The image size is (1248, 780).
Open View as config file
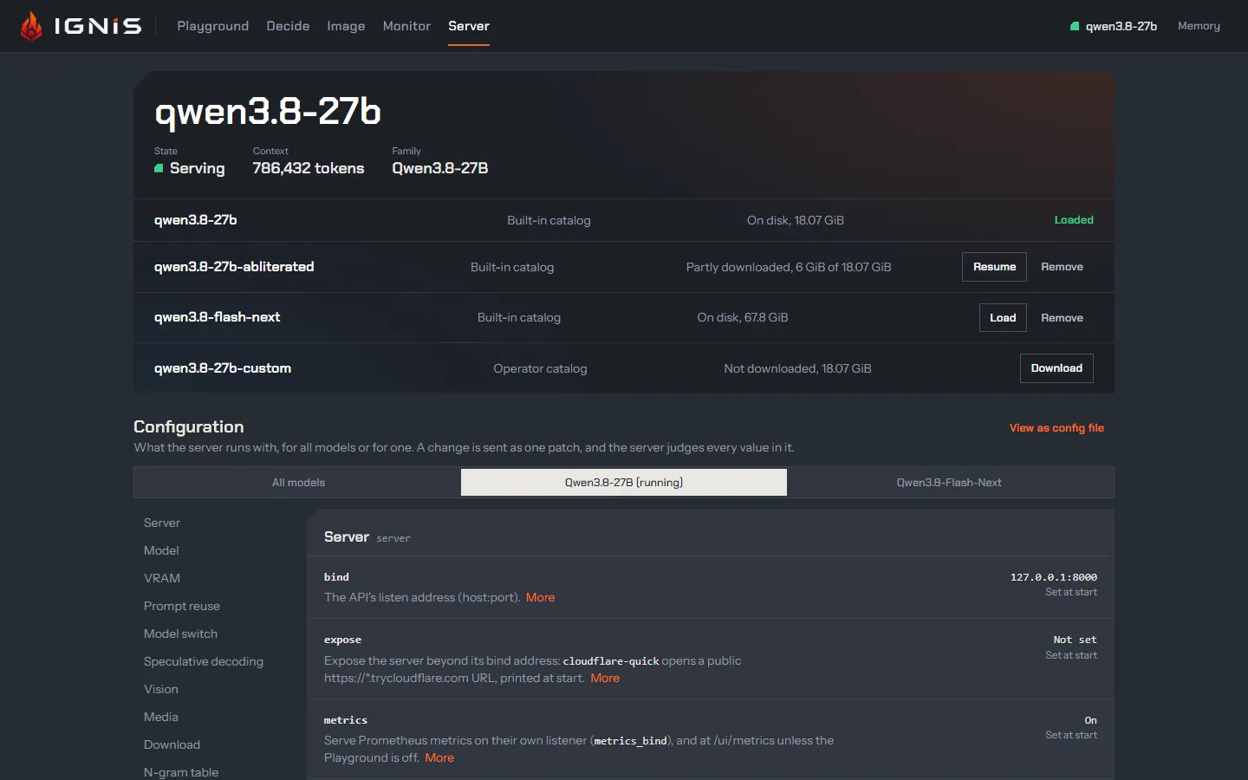click(x=1056, y=428)
